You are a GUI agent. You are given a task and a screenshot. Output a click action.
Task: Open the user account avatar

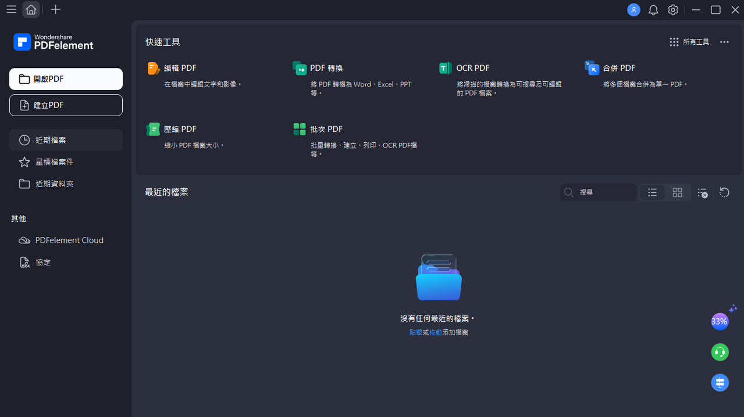[633, 10]
